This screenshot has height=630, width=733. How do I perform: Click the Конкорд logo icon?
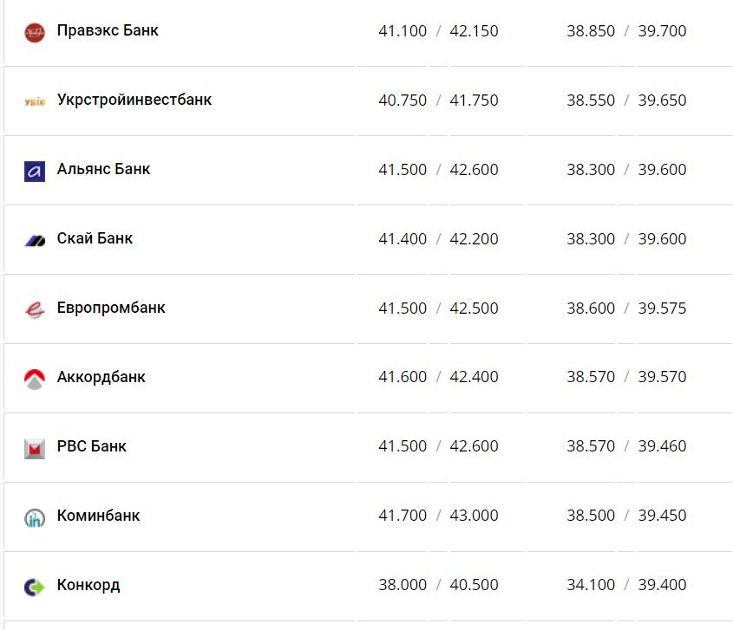coord(35,588)
